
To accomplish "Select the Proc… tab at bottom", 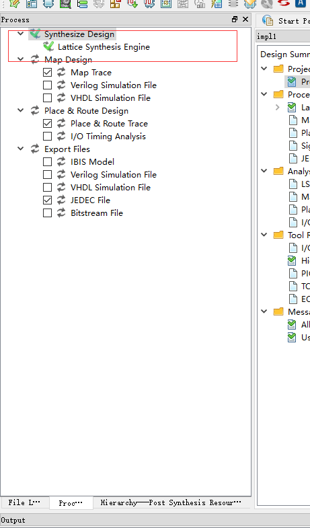I will [71, 502].
